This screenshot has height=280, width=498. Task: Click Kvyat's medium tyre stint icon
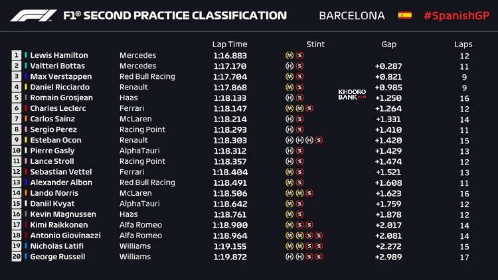(x=289, y=204)
